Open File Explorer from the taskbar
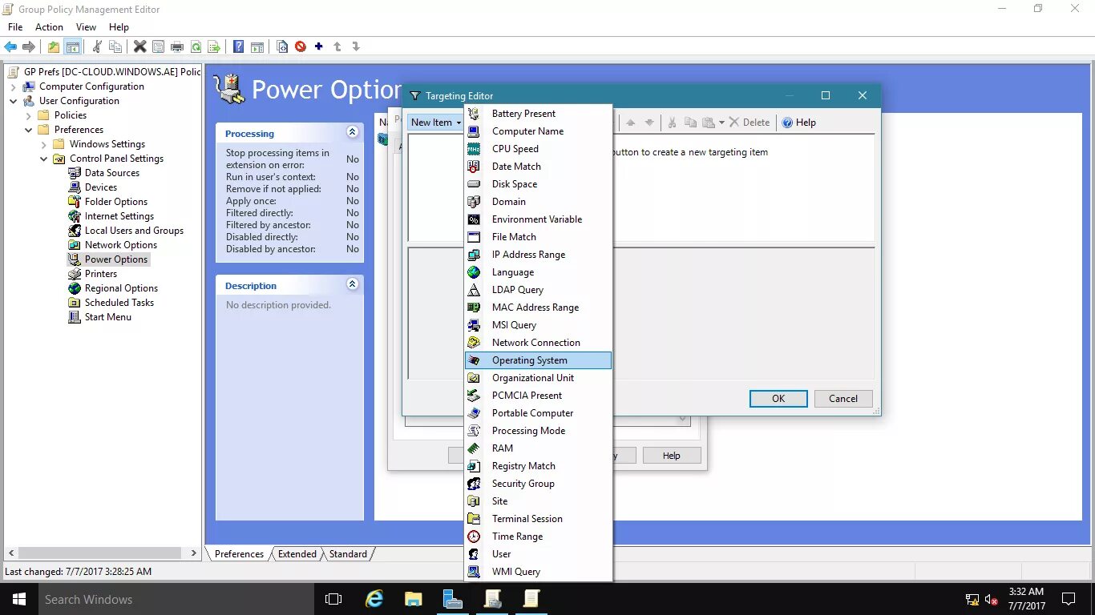 (x=413, y=599)
